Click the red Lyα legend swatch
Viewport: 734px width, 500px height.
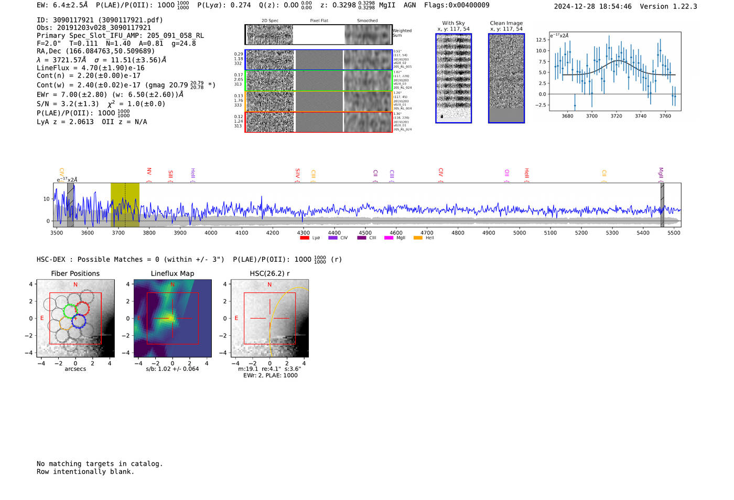pos(305,238)
